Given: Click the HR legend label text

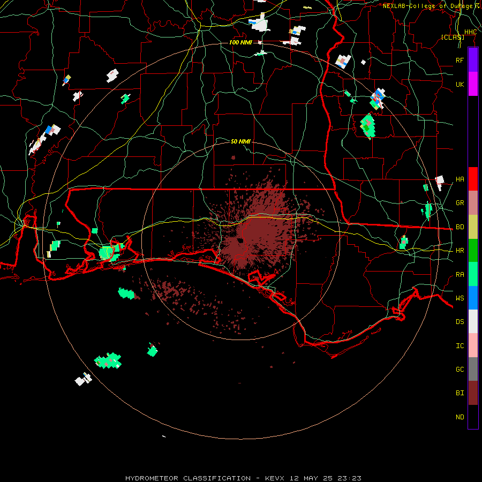Looking at the screenshot, I should click(460, 251).
